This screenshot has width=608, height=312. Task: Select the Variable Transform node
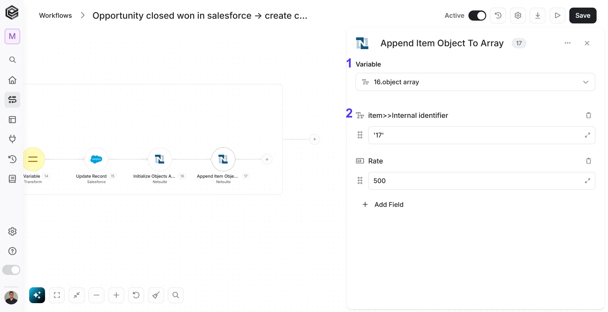click(x=33, y=159)
